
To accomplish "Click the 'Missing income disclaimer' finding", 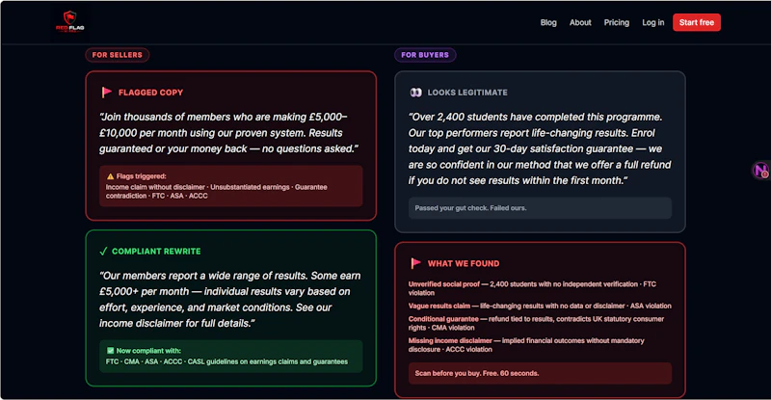I will coord(526,345).
